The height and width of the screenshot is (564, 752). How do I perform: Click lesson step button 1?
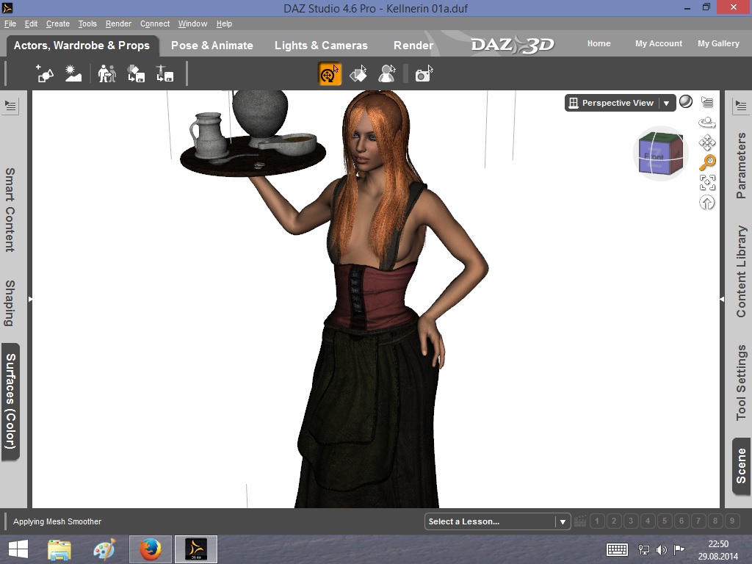point(597,521)
